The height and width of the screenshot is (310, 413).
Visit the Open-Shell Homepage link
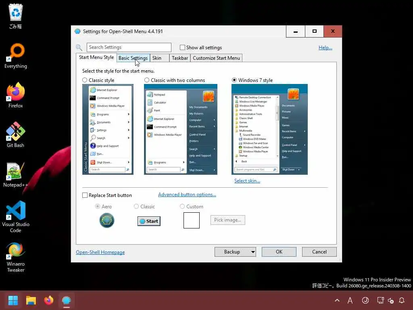click(x=100, y=252)
